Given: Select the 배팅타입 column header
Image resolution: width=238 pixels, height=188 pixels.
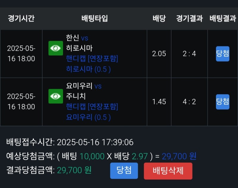Looking at the screenshot, I should tap(95, 18).
